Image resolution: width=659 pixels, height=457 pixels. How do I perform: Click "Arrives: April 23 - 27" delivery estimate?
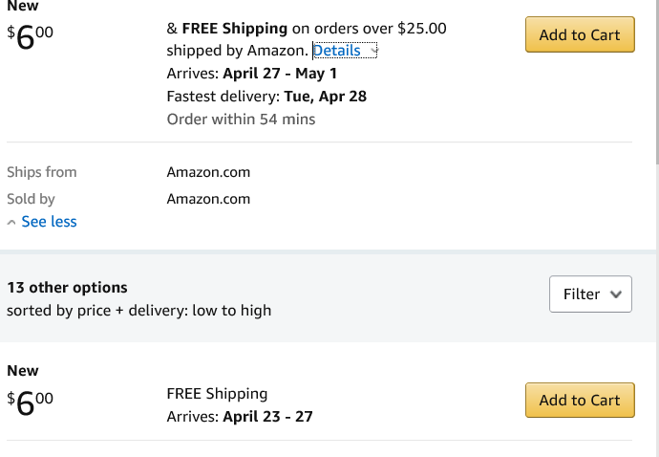(x=240, y=417)
